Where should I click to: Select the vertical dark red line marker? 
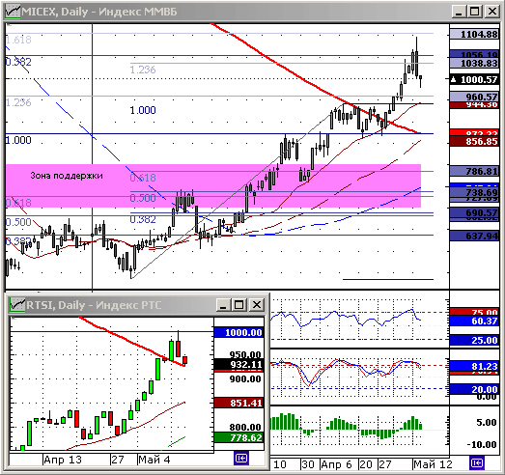click(93, 157)
